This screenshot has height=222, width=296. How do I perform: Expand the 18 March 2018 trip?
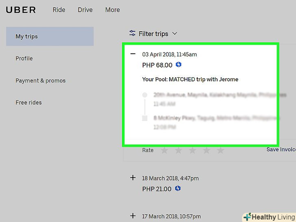click(x=133, y=178)
